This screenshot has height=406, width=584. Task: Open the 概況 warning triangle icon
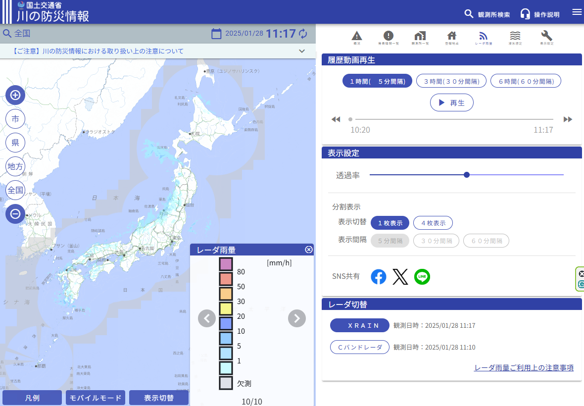pos(357,37)
